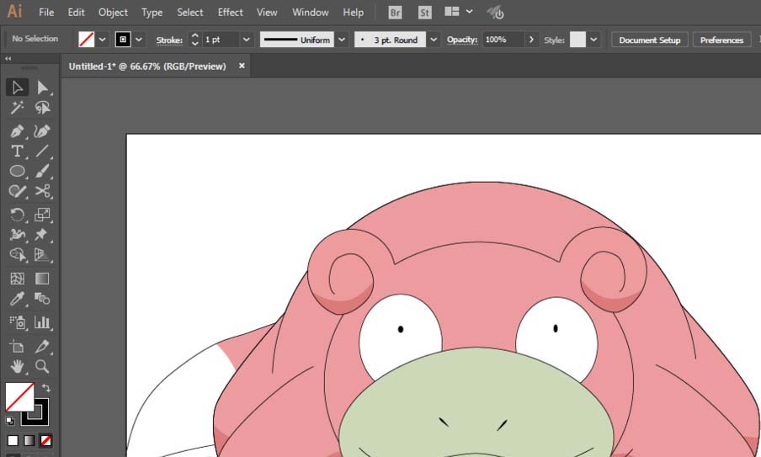Viewport: 761px width, 457px height.
Task: Activate the Type tool
Action: [17, 151]
